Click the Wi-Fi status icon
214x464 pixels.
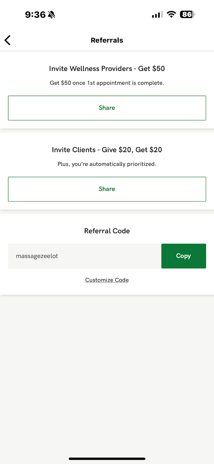(171, 15)
